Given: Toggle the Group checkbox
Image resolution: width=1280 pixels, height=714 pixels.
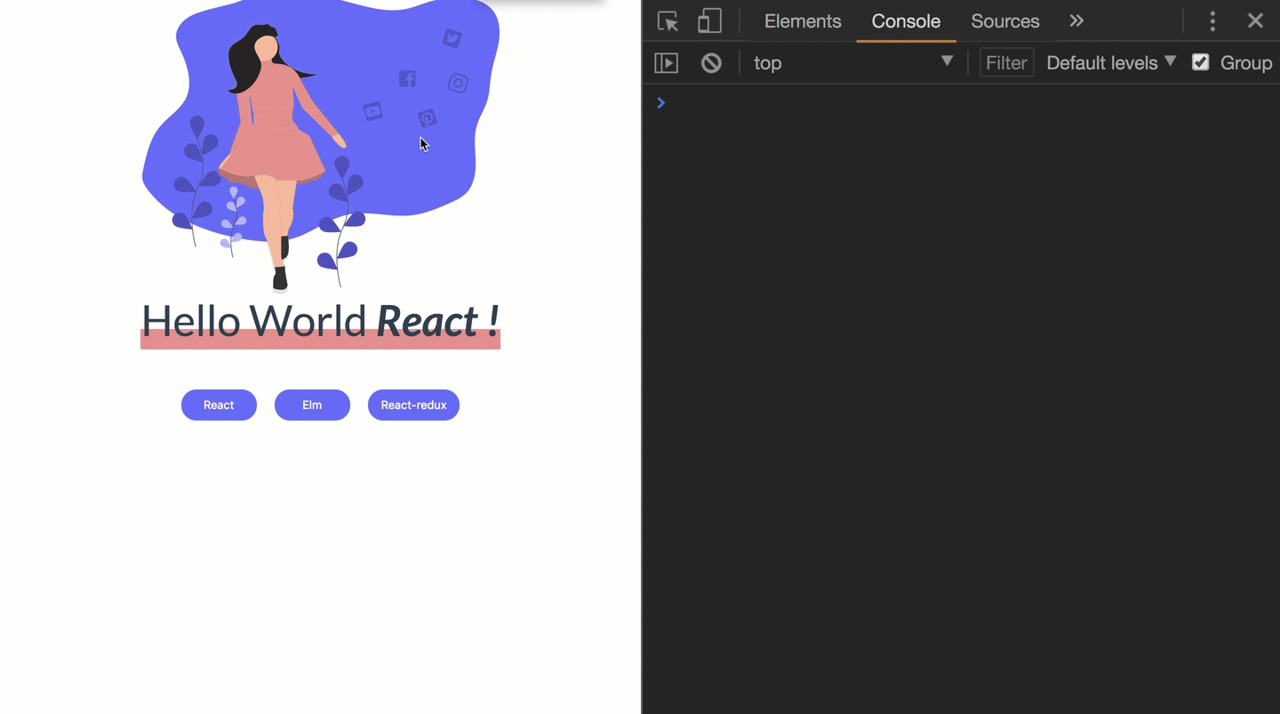Looking at the screenshot, I should tap(1201, 62).
